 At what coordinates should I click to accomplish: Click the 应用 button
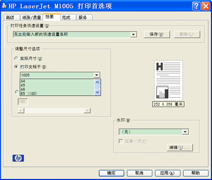(x=168, y=173)
